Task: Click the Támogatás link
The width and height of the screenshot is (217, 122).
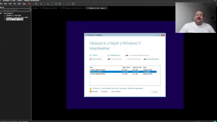Action: (x=104, y=91)
